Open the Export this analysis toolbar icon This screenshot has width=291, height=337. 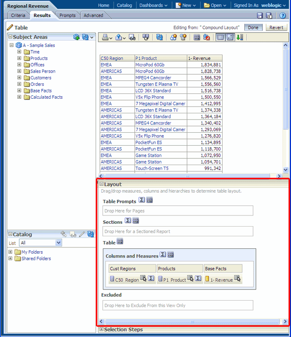[120, 37]
